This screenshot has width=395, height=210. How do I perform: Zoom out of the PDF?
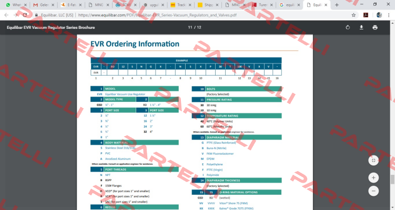click(x=373, y=191)
